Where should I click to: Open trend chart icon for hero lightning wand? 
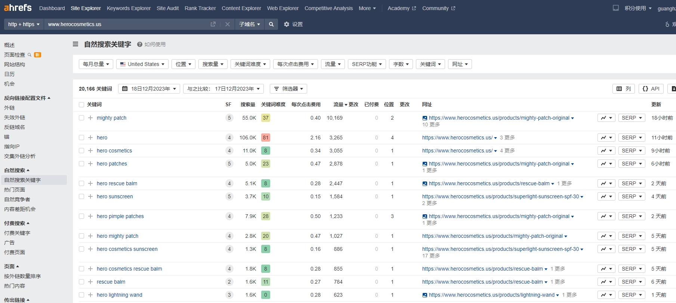[x=606, y=295]
